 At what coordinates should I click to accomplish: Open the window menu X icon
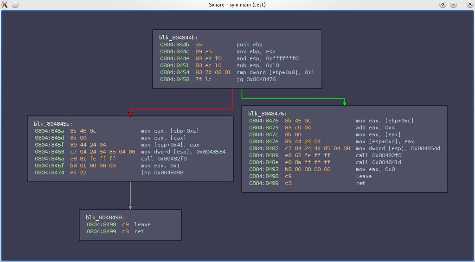tap(5, 4)
